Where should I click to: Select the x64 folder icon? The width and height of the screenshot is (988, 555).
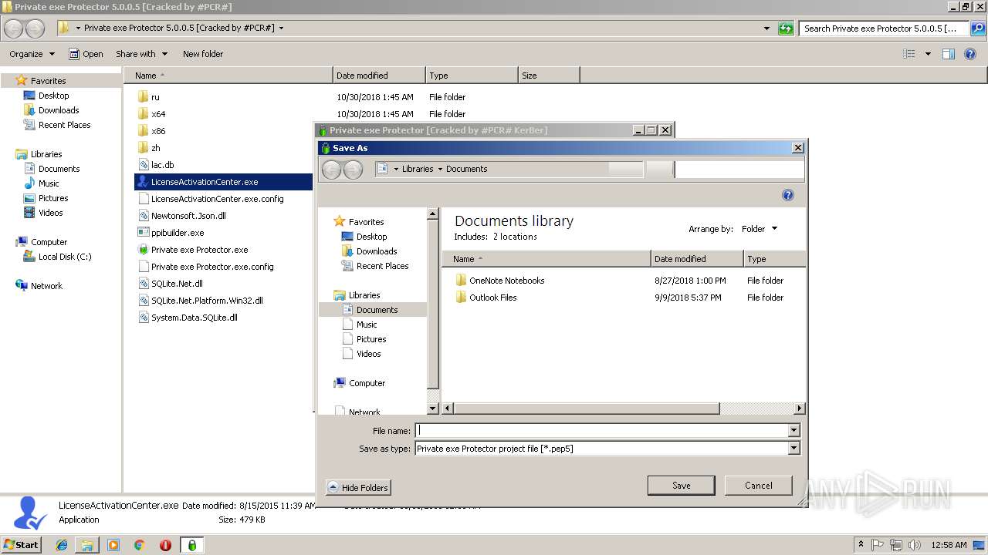[x=143, y=114]
